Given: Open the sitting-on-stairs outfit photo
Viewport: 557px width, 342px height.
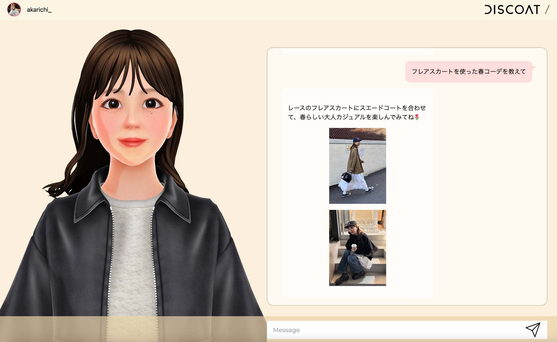Looking at the screenshot, I should (x=357, y=248).
